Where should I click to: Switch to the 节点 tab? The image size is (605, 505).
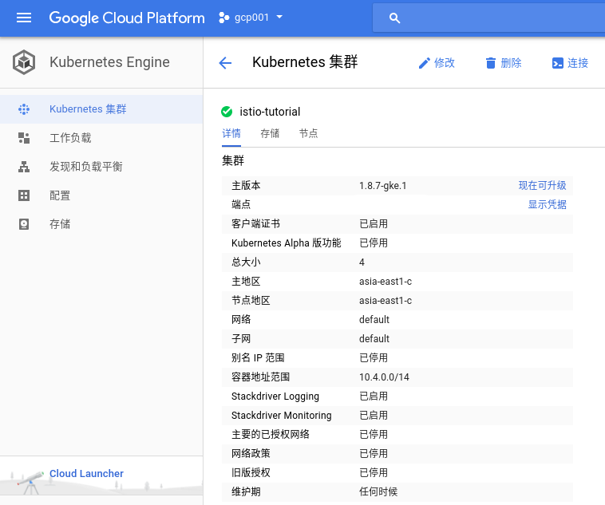308,133
